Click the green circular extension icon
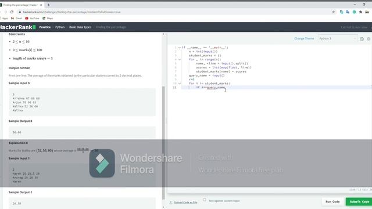The width and height of the screenshot is (372, 209). (354, 12)
